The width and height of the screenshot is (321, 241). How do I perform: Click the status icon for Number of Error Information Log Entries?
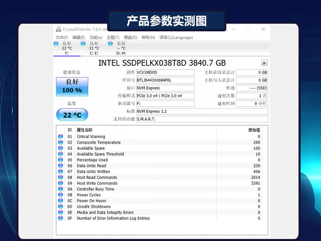click(x=61, y=218)
